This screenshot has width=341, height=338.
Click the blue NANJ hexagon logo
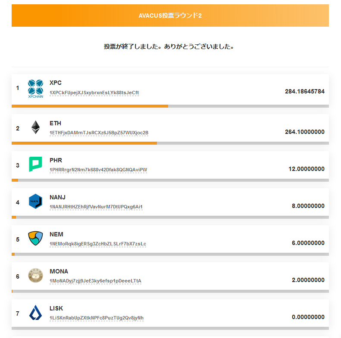tap(35, 201)
